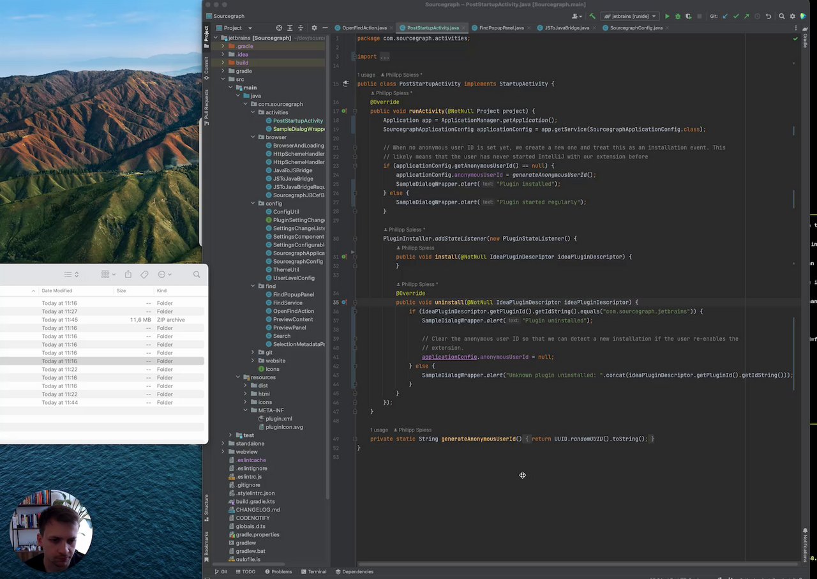Start debugging with the green bug icon
The image size is (817, 579).
coord(677,16)
